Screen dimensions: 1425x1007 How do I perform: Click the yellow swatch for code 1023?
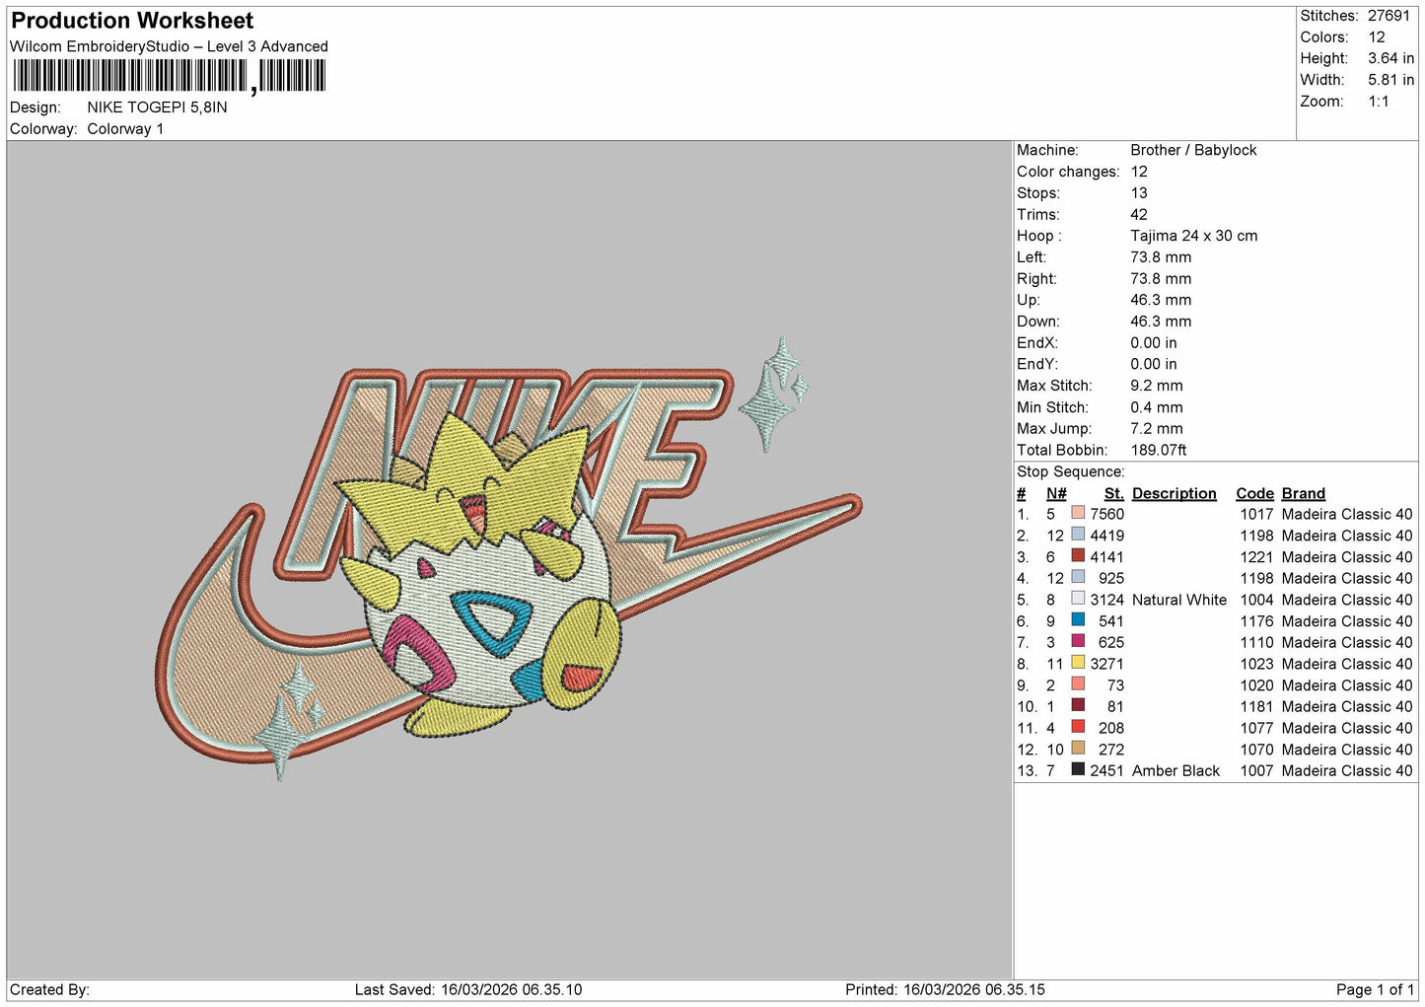[x=1078, y=663]
